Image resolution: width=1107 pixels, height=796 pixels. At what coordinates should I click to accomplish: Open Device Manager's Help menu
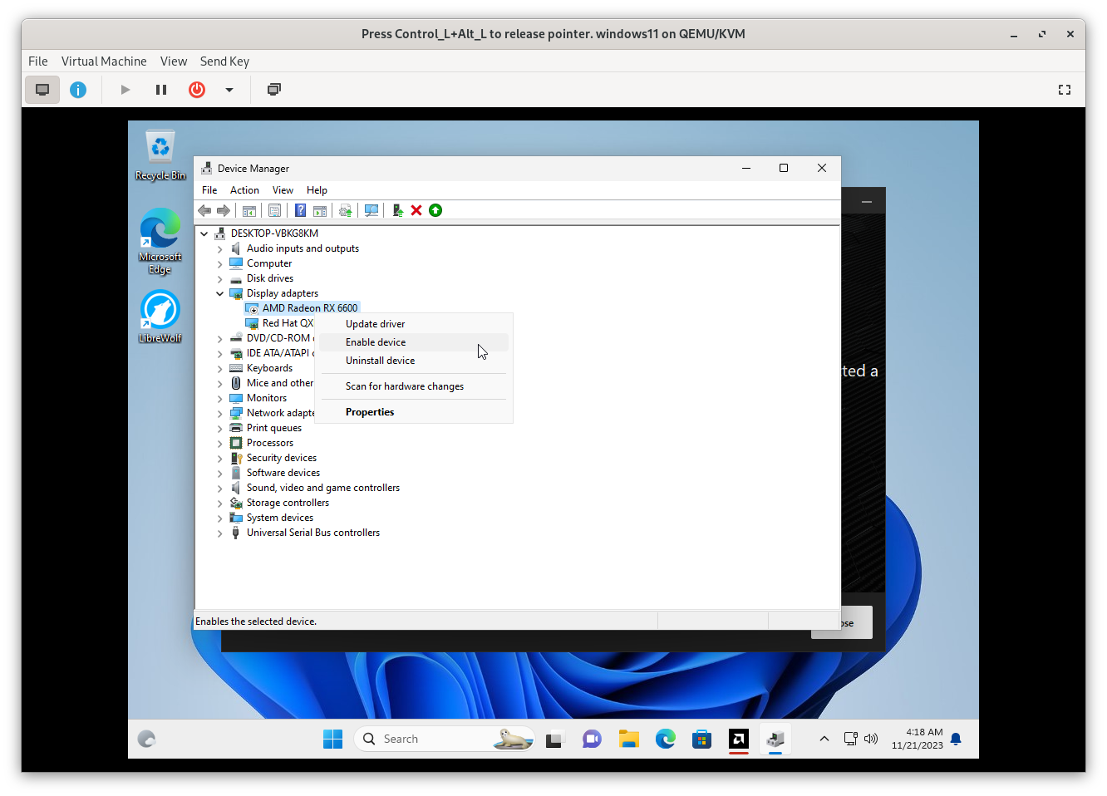pyautogui.click(x=317, y=190)
